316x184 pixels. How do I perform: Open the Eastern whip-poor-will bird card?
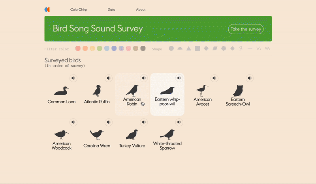coord(167,95)
